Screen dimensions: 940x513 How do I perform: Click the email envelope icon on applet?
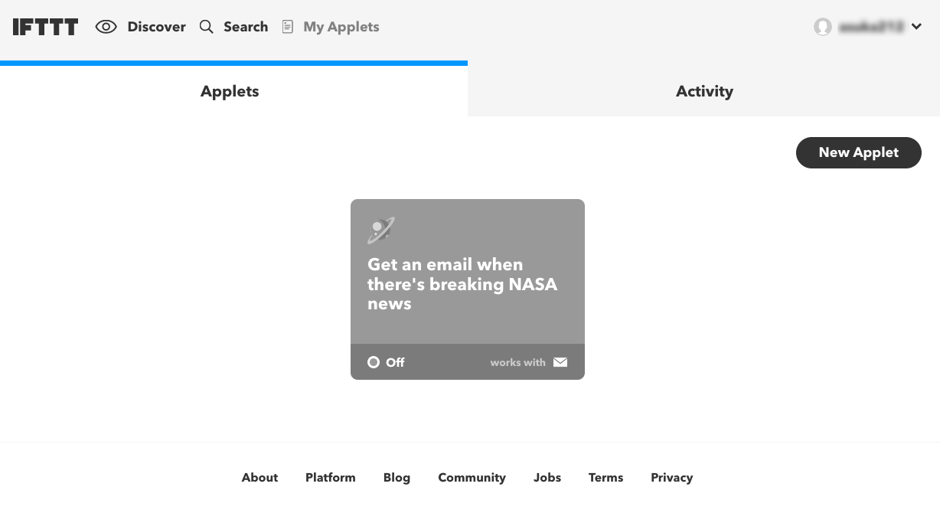tap(560, 362)
